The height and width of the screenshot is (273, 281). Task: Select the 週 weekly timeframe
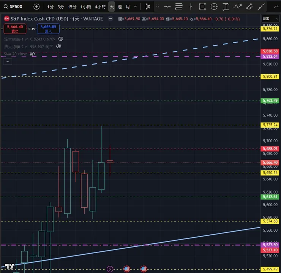pos(120,7)
